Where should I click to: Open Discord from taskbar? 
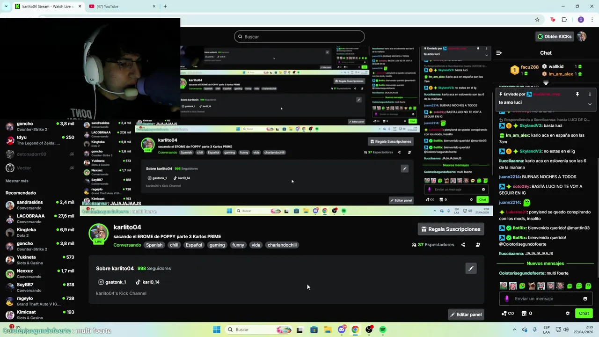pyautogui.click(x=342, y=330)
